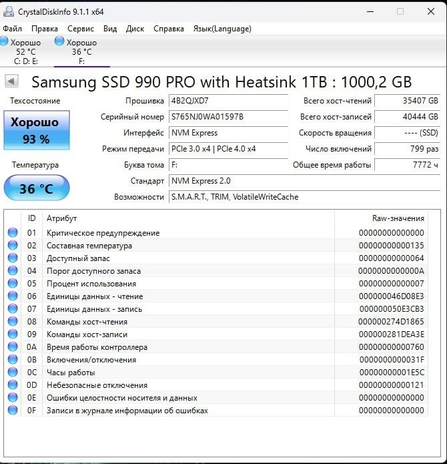Select the Включения/отключения row
The height and width of the screenshot is (464, 447).
[216, 360]
